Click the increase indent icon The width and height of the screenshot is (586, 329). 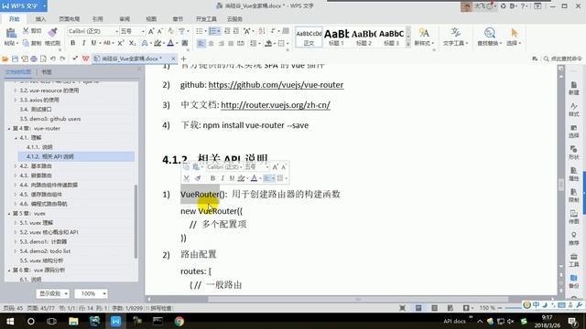point(236,31)
